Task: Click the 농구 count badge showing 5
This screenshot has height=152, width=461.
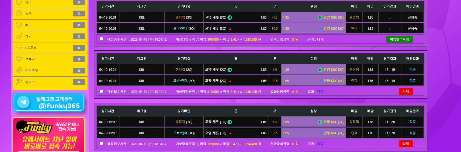Action: coord(79,14)
